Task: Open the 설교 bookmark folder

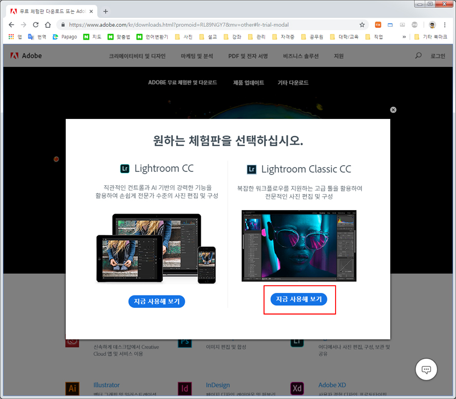Action: (x=208, y=37)
